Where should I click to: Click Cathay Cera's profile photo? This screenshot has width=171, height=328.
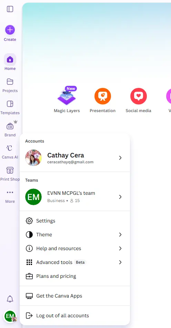point(33,158)
